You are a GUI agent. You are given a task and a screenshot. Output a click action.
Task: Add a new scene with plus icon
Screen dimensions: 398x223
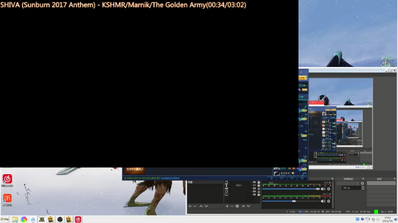click(190, 206)
